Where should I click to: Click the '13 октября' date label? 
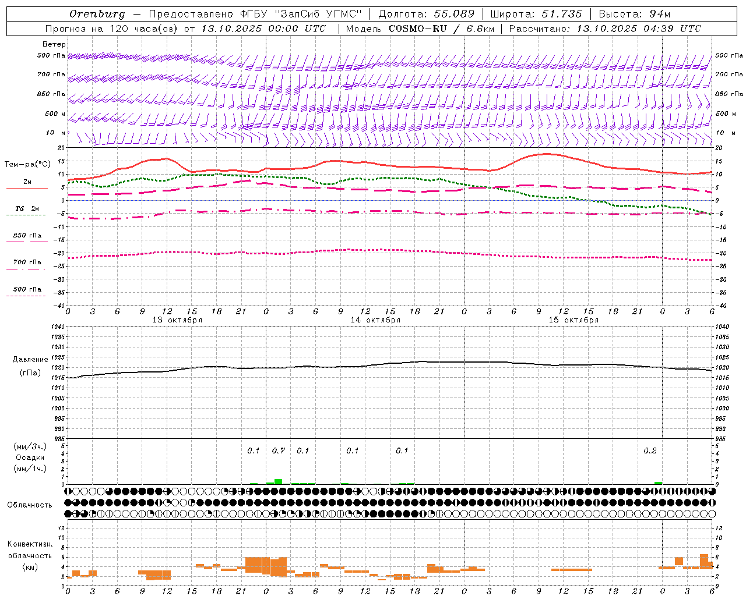pos(177,320)
